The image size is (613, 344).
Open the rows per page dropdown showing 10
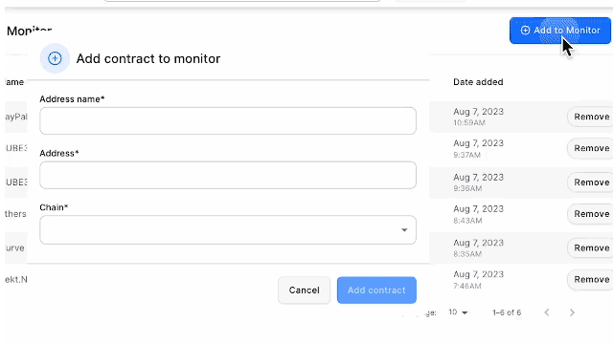click(458, 312)
